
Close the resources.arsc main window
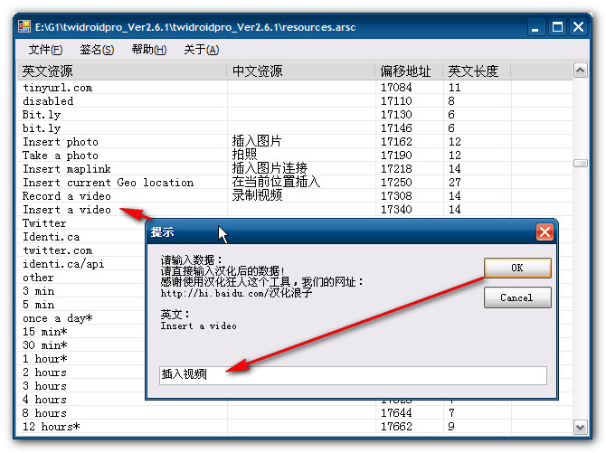pyautogui.click(x=578, y=27)
